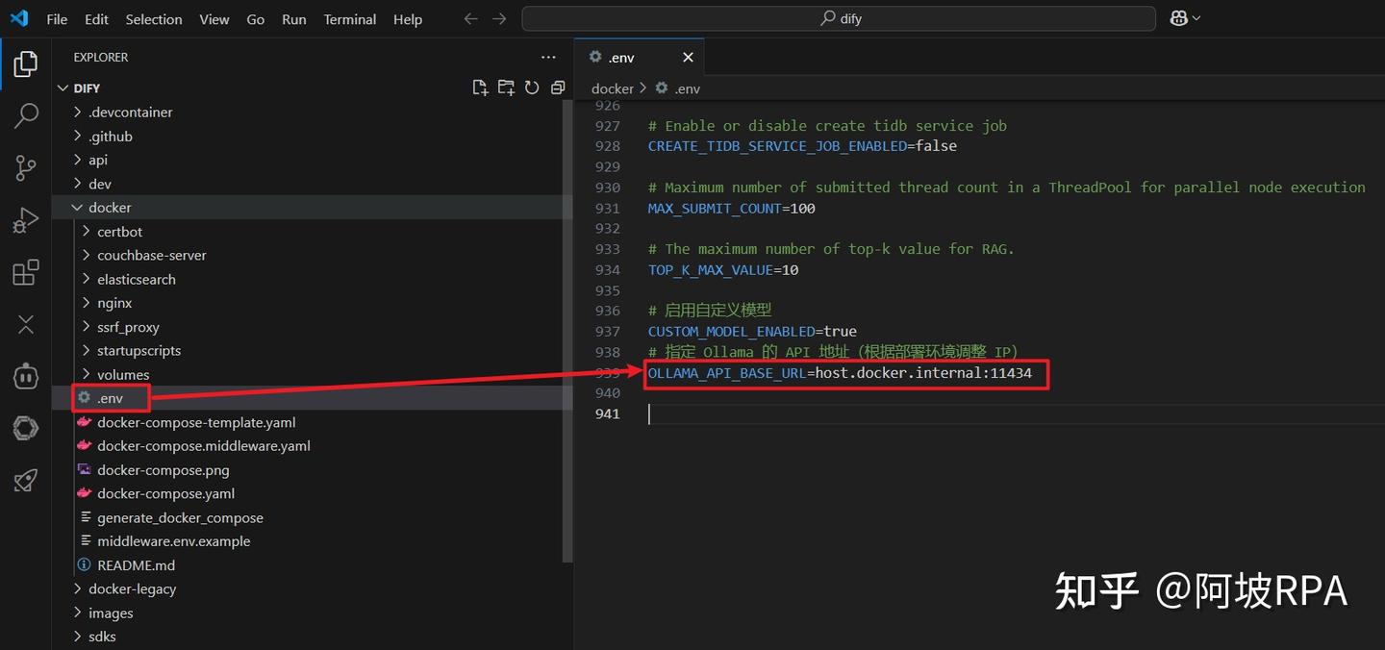Open Run and Debug view
This screenshot has width=1385, height=650.
(x=26, y=220)
